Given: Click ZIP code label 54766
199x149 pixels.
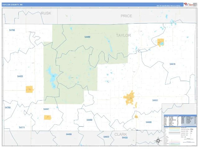Looking at the screenshot, I should [12, 30].
